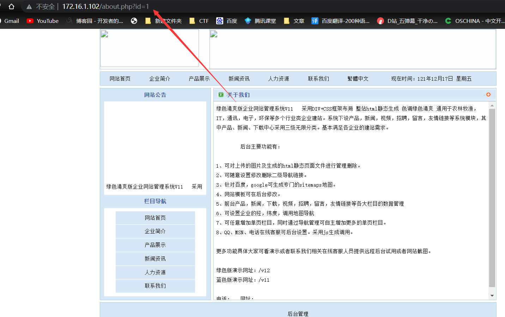Select 产品展示 in the 栏目导航 sidebar
505x317 pixels.
tap(155, 245)
